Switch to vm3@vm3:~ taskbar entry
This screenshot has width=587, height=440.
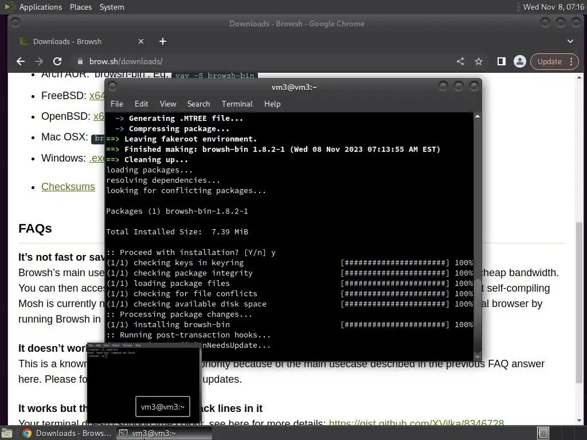tap(164, 433)
